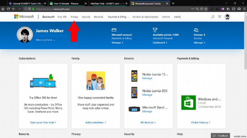Click the Windows and ... purchase title
Viewport: 247px width, 138px height.
[x=209, y=99]
